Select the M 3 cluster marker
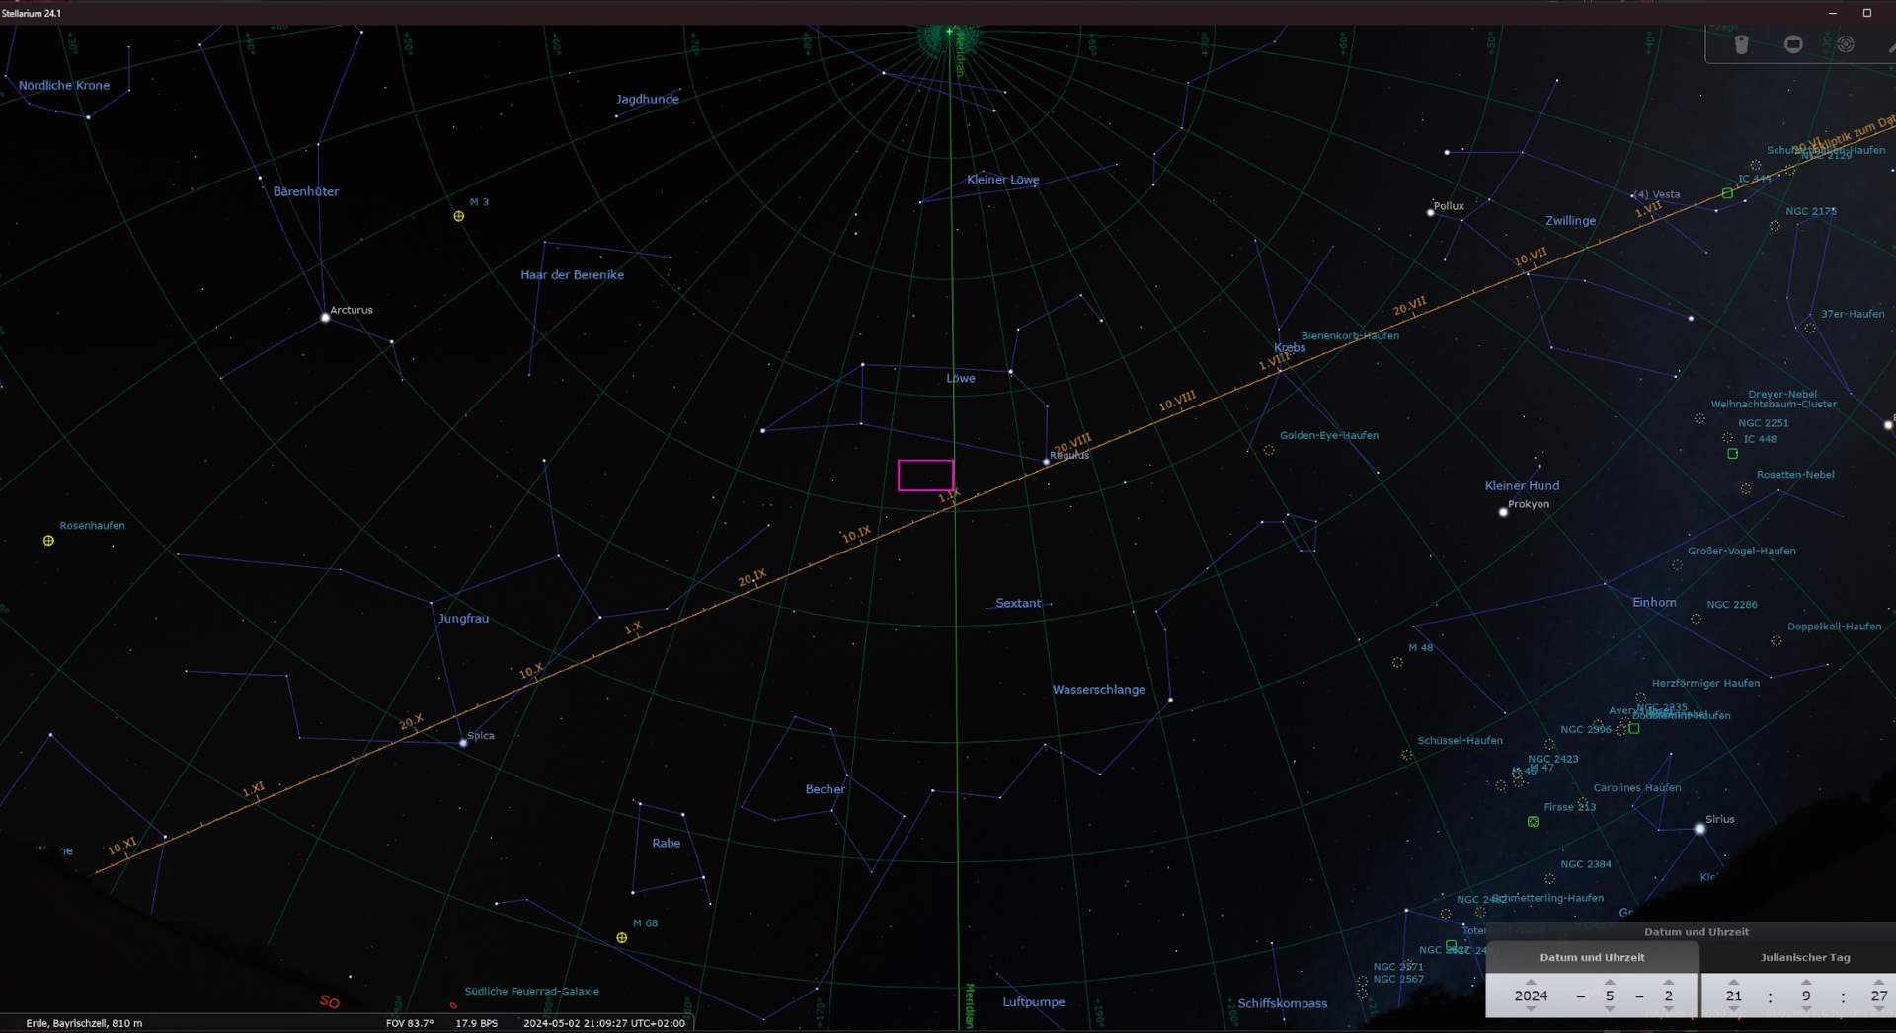The image size is (1896, 1033). [459, 216]
